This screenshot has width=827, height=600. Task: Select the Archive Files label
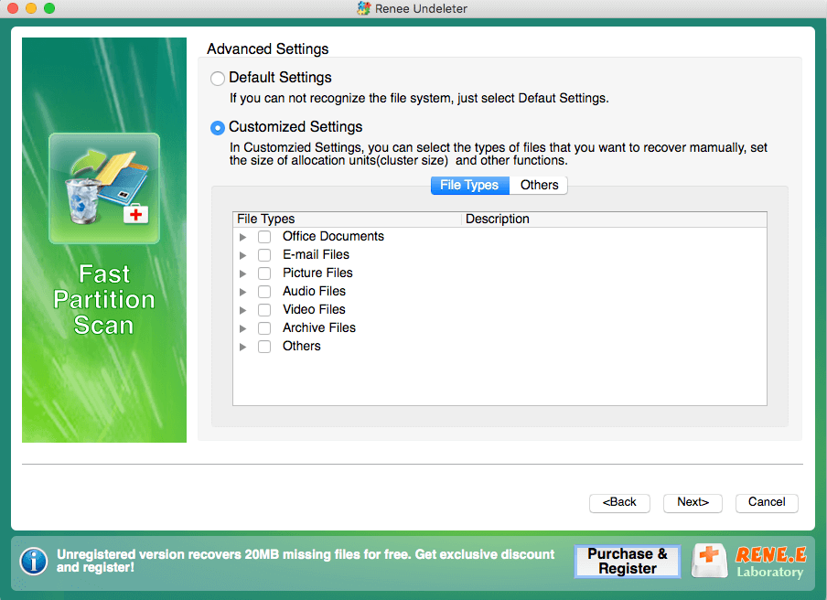pos(319,328)
